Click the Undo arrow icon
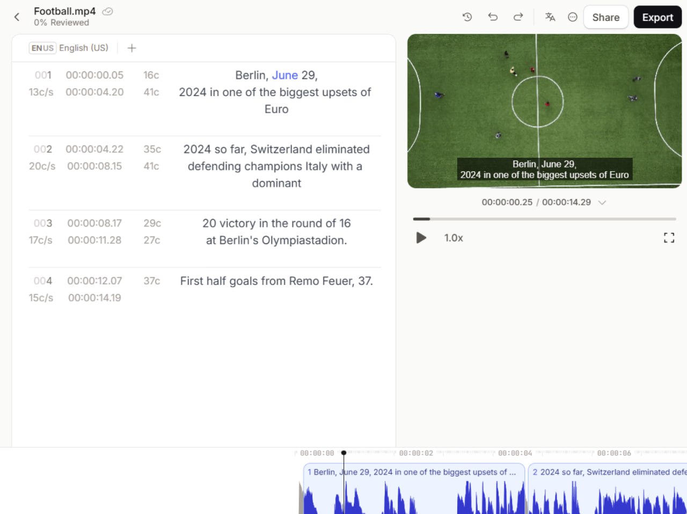The height and width of the screenshot is (514, 687). [x=493, y=17]
